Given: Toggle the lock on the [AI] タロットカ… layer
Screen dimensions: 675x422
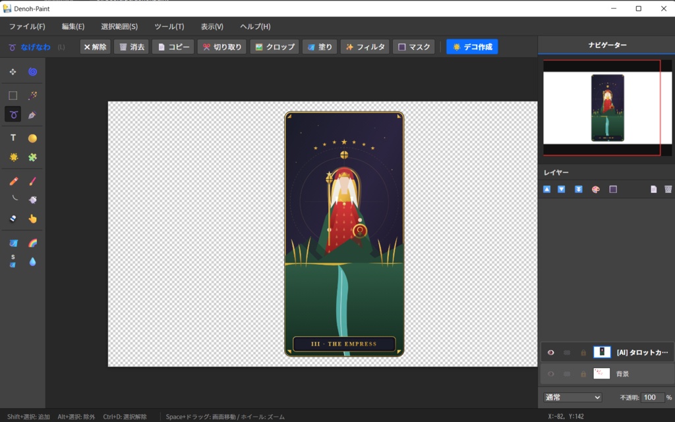Looking at the screenshot, I should [x=583, y=352].
